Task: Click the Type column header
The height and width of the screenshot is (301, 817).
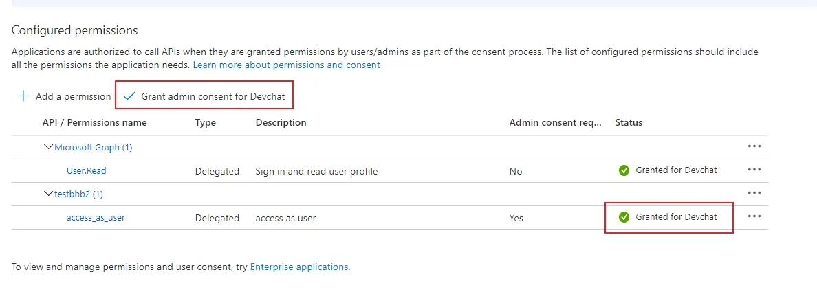Action: [x=205, y=122]
